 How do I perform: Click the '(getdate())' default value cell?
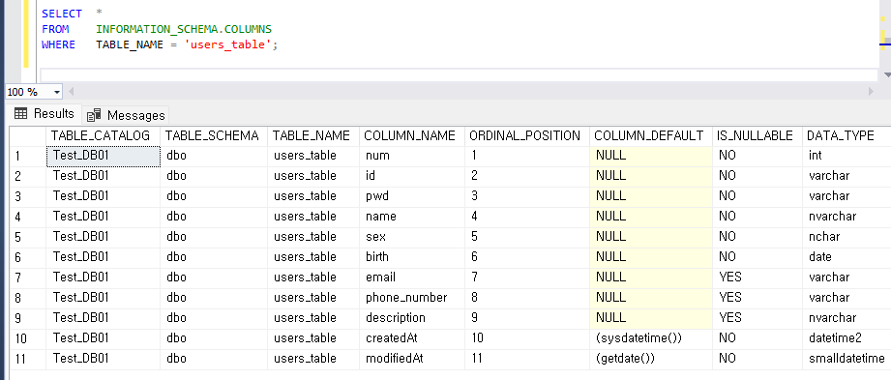point(651,360)
